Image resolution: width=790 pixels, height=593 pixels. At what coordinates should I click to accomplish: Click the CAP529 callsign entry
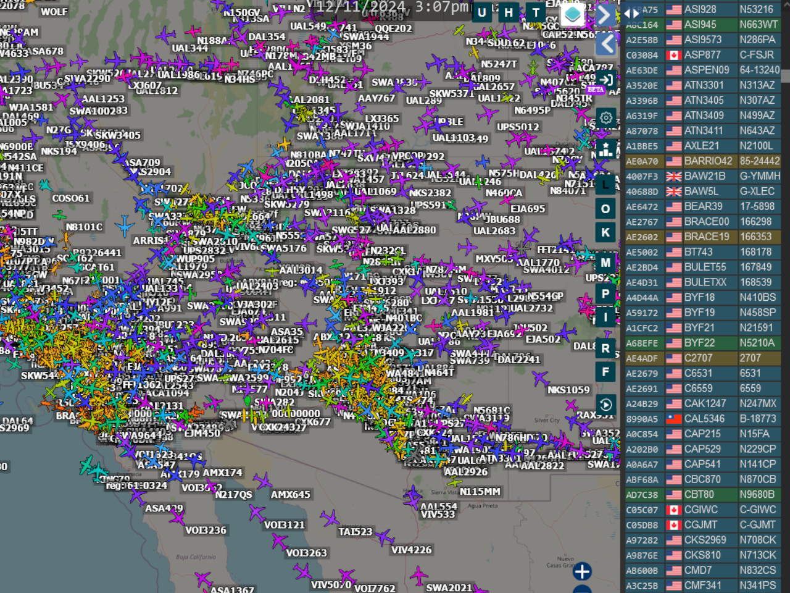pos(702,449)
